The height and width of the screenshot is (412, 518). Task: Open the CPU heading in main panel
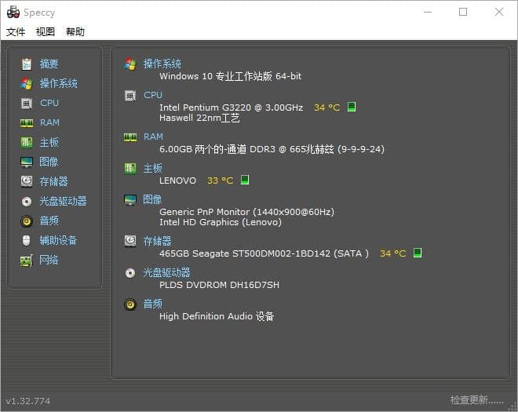click(x=153, y=95)
